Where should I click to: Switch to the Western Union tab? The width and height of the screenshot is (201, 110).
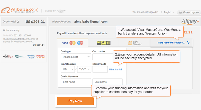(x=104, y=43)
